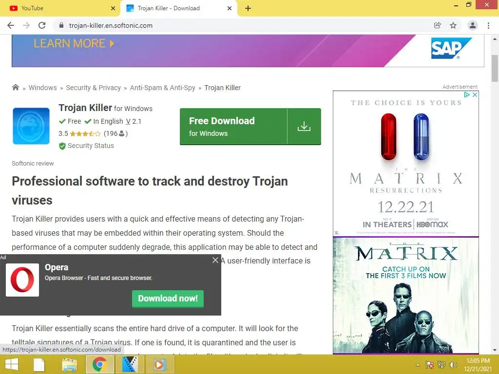
Task: Click the Matrix catch up films ad
Action: pos(406,296)
